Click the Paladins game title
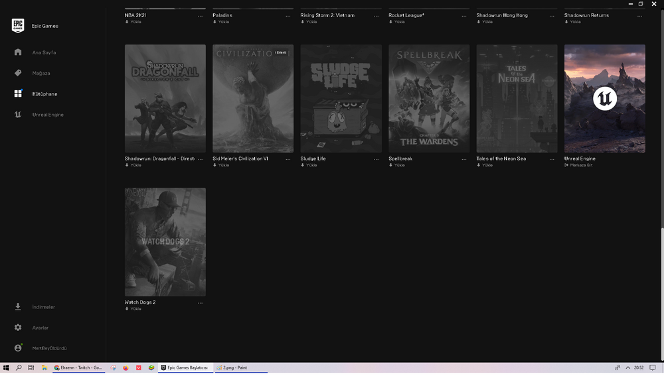This screenshot has width=664, height=386. click(x=222, y=15)
